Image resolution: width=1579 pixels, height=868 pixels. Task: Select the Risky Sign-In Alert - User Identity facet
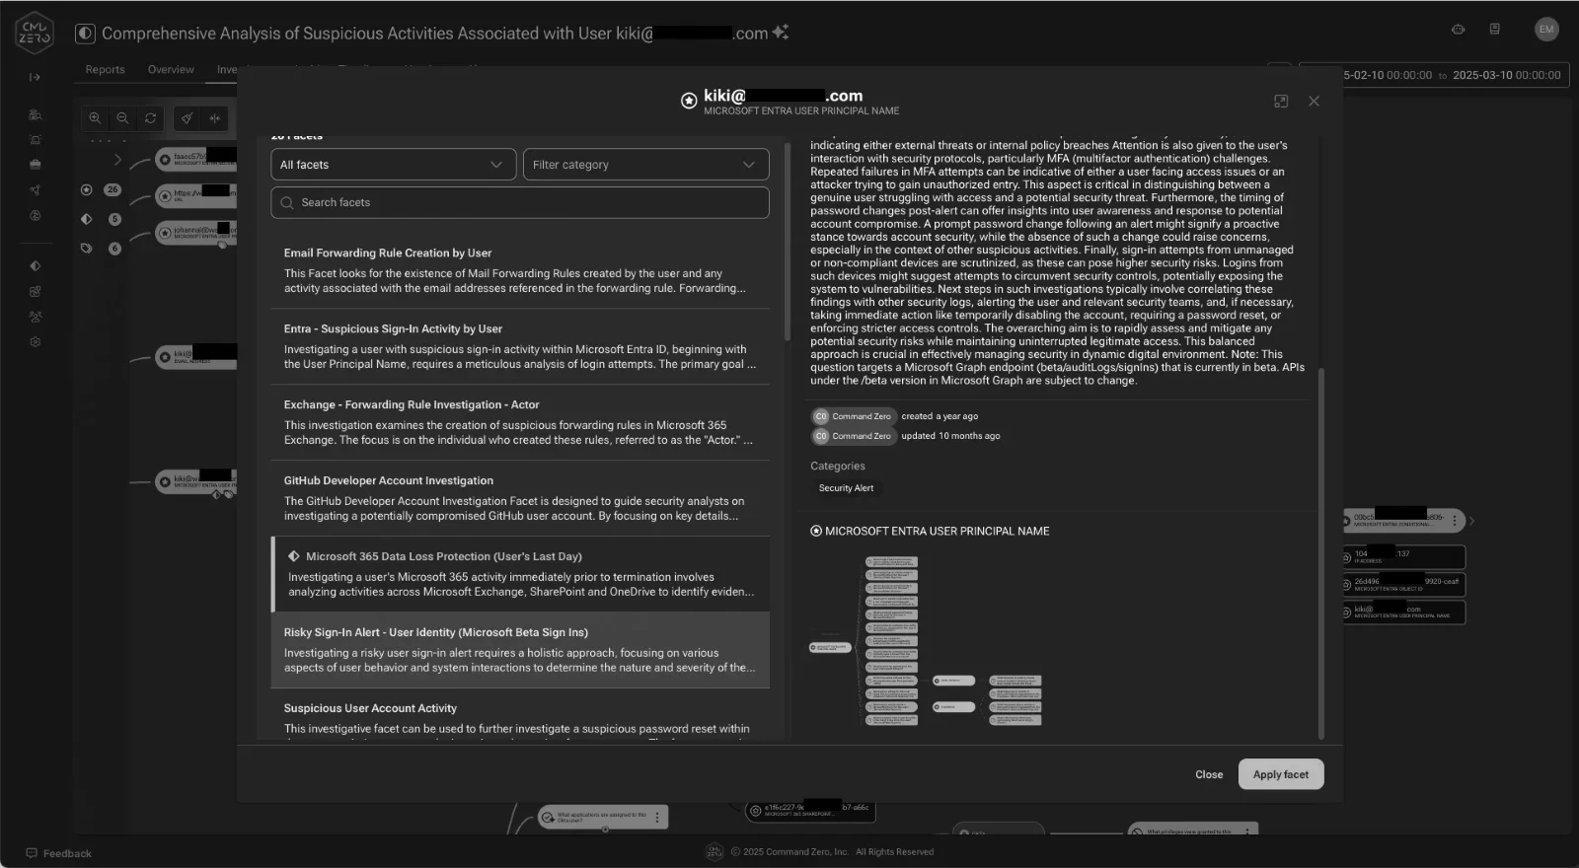point(520,650)
